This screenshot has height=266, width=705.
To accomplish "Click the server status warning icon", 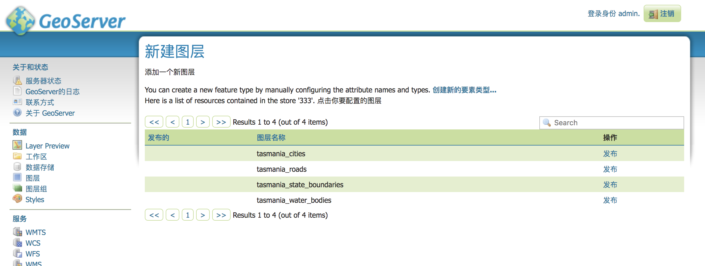I will click(x=17, y=81).
